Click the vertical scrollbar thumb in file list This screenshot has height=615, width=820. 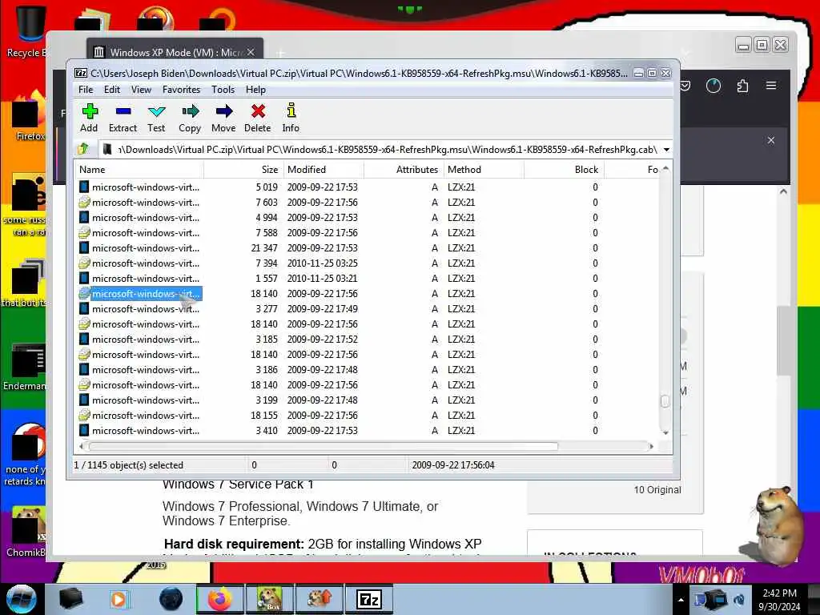click(665, 401)
